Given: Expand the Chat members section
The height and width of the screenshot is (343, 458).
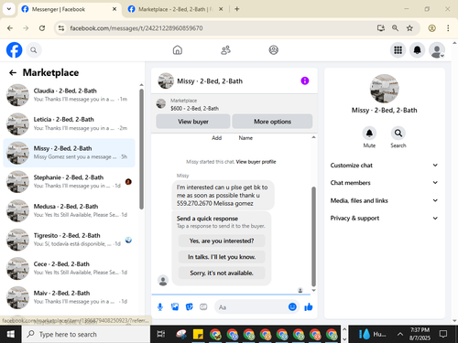Looking at the screenshot, I should click(x=384, y=183).
